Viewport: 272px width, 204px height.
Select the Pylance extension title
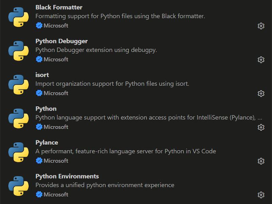point(47,142)
